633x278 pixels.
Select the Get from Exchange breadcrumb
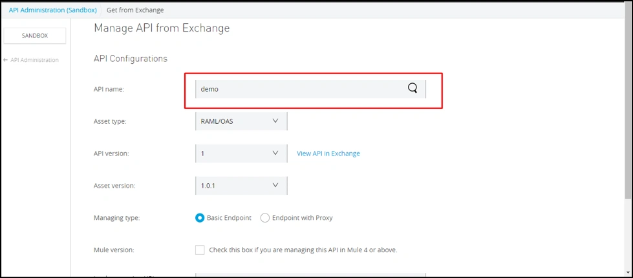(136, 10)
